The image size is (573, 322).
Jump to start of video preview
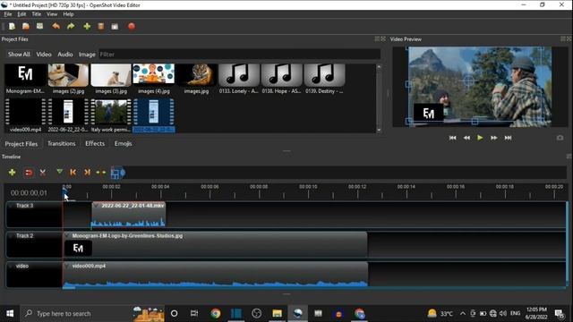(x=453, y=138)
